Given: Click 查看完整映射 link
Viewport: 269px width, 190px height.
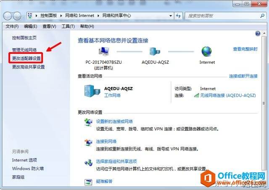Looking at the screenshot, I should [245, 49].
